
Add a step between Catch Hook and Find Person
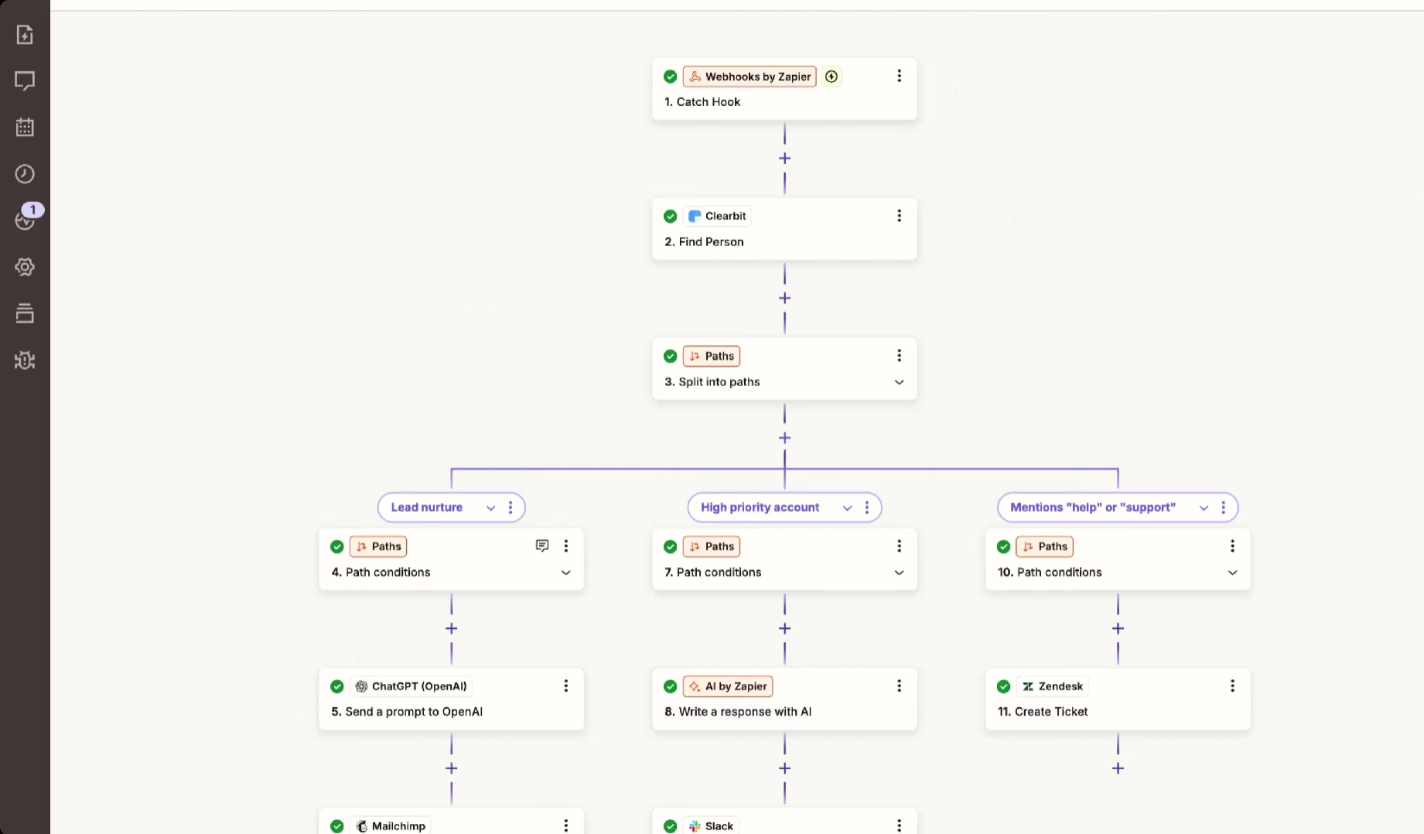click(784, 159)
